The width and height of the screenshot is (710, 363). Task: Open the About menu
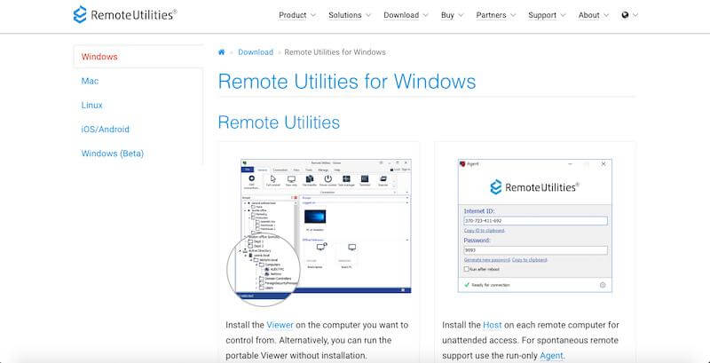[594, 15]
